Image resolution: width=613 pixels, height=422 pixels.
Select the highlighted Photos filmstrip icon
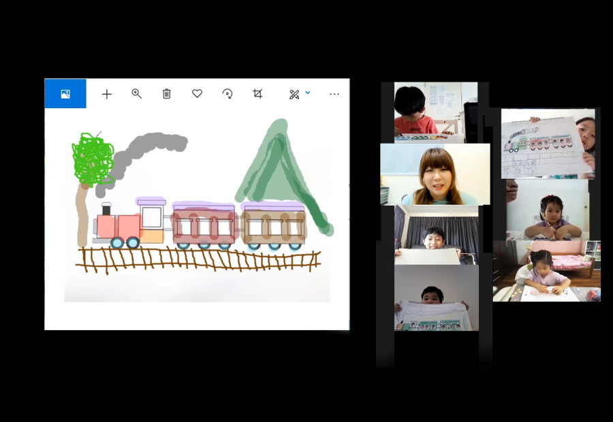point(65,94)
